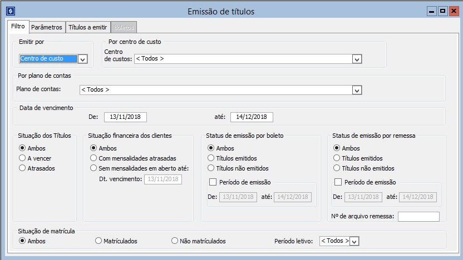Maximize the Emissão de títulos window
This screenshot has height=260, width=463.
coord(442,11)
